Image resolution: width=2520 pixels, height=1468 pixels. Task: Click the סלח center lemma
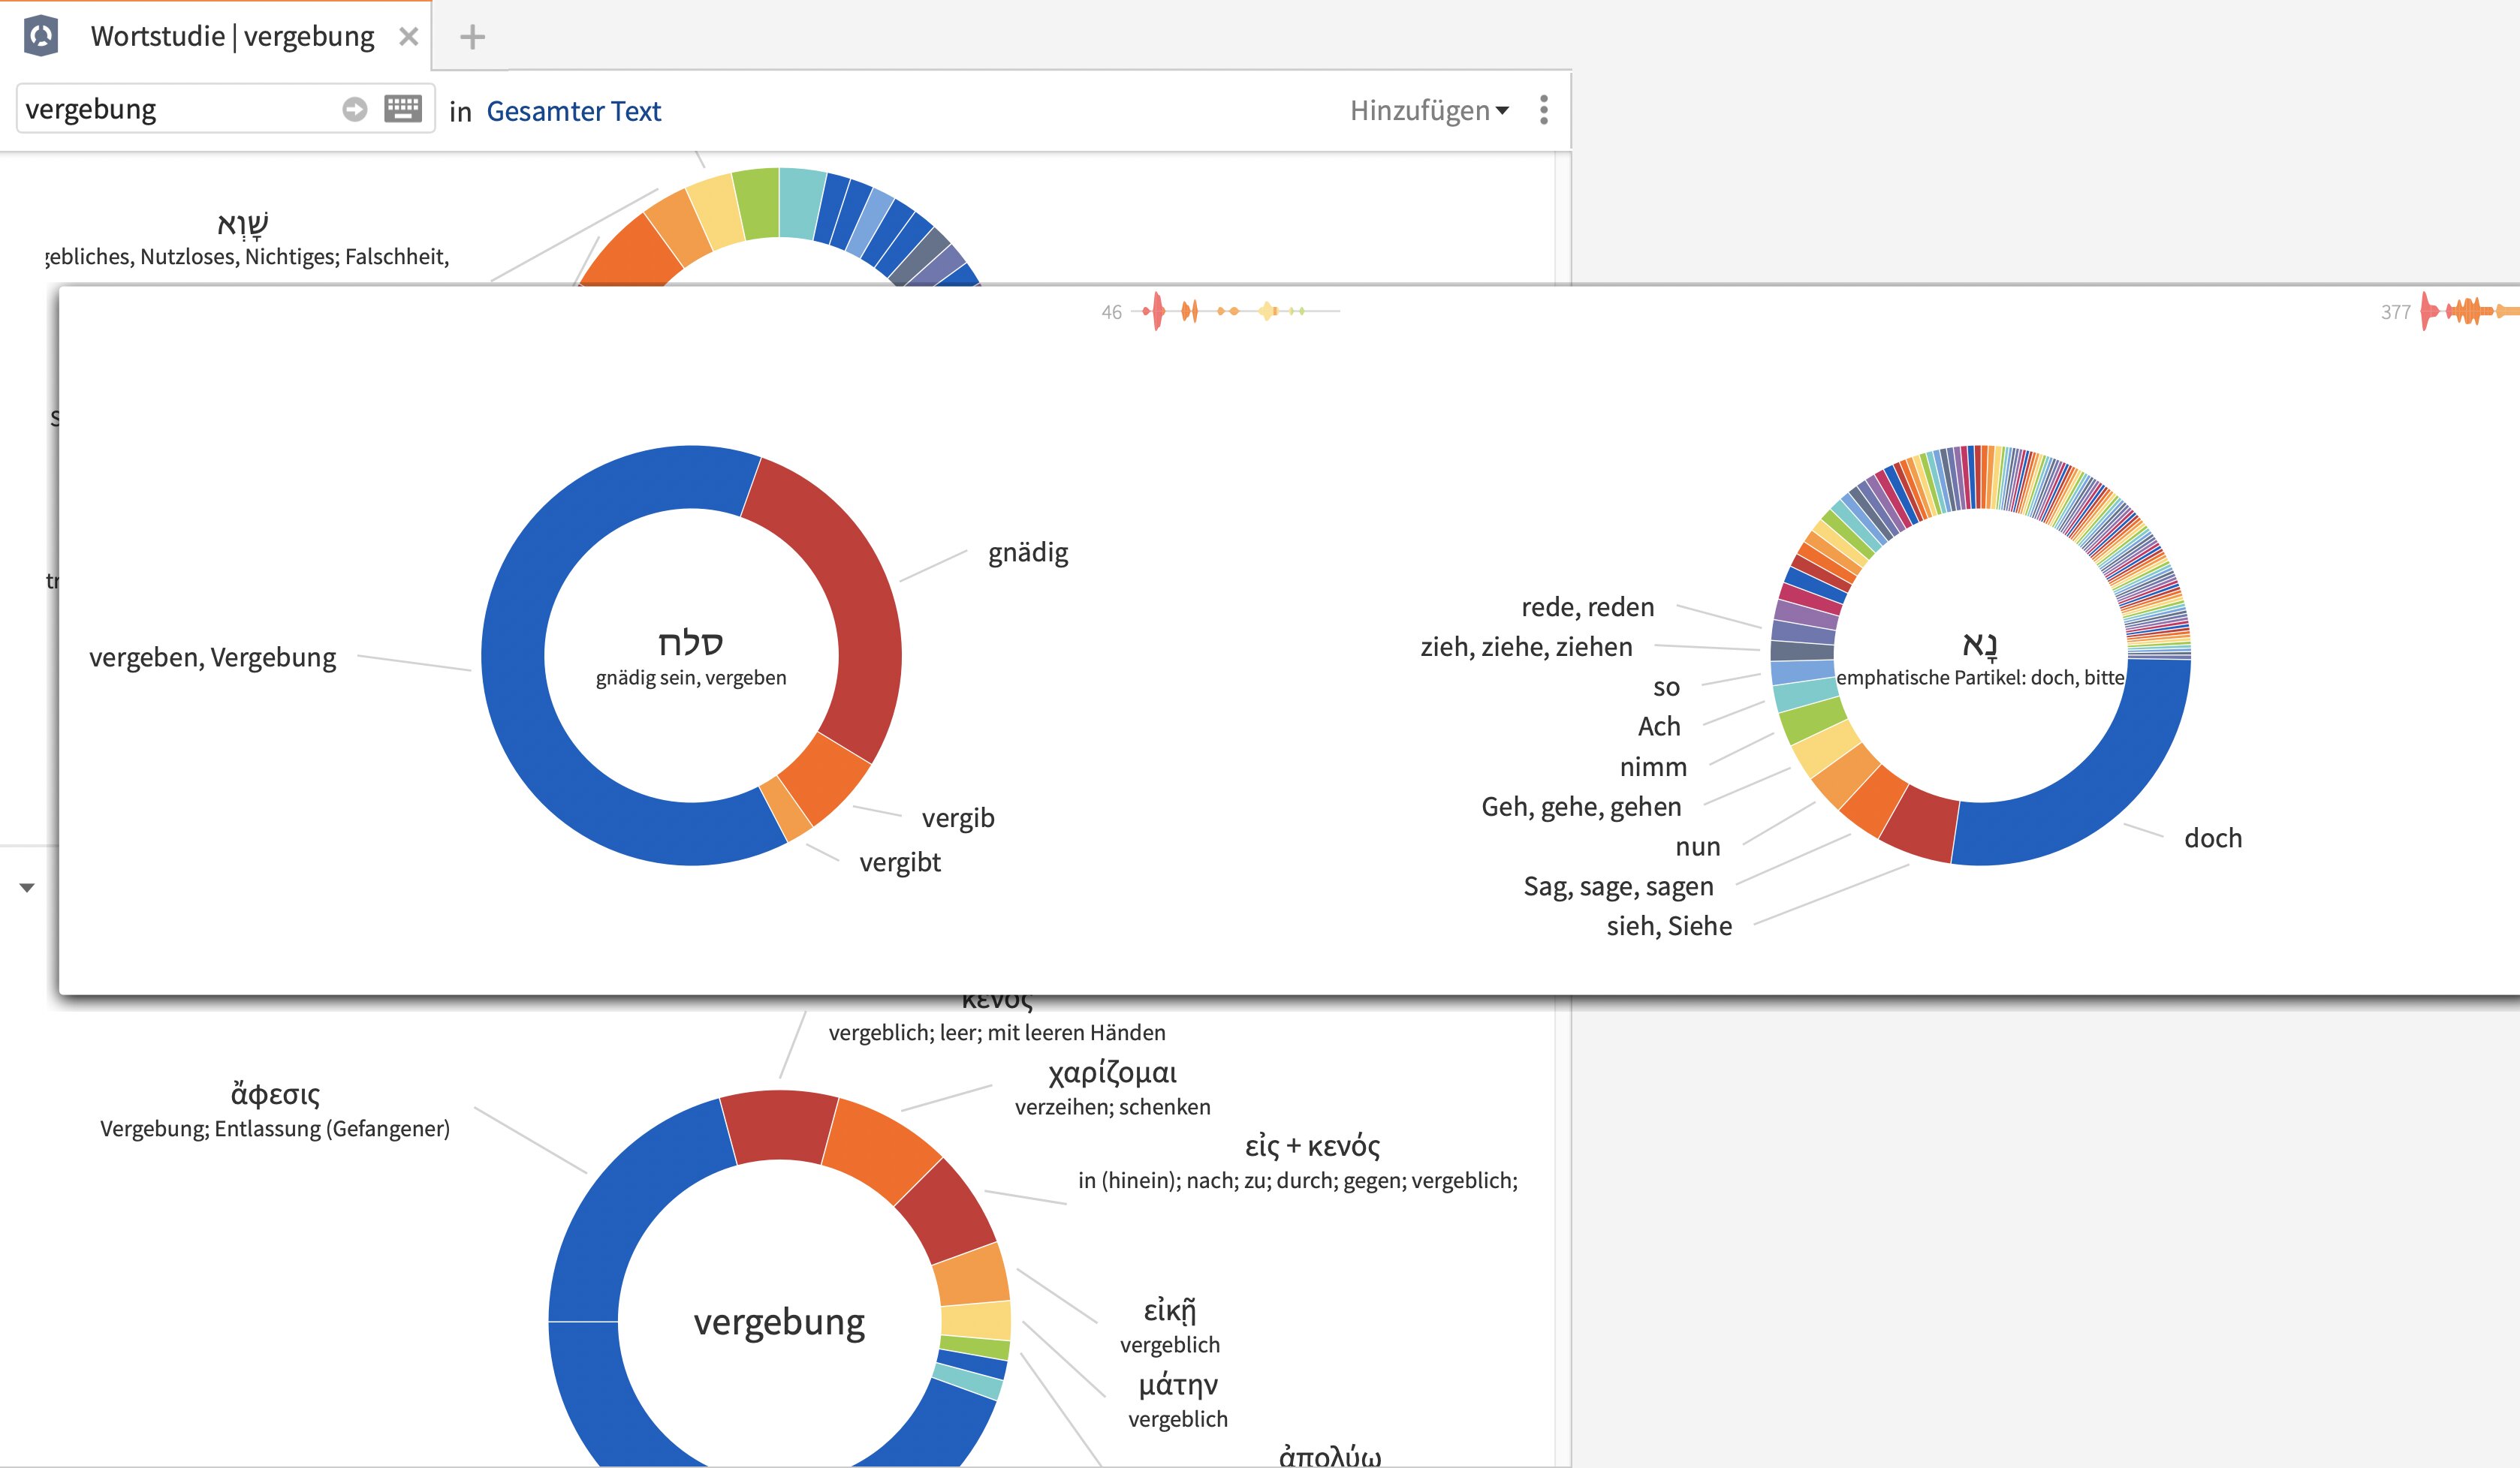(x=691, y=642)
